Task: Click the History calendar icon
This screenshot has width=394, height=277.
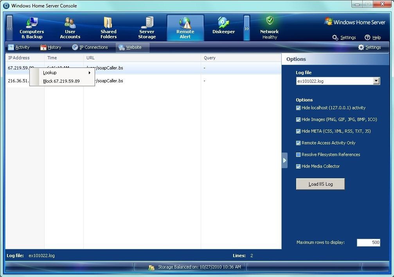Action: 43,47
